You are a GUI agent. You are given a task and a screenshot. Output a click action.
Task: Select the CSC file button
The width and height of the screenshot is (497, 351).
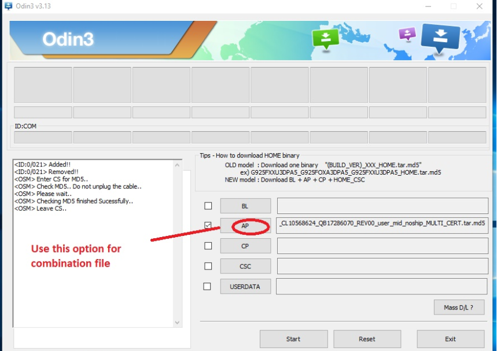[x=246, y=266]
